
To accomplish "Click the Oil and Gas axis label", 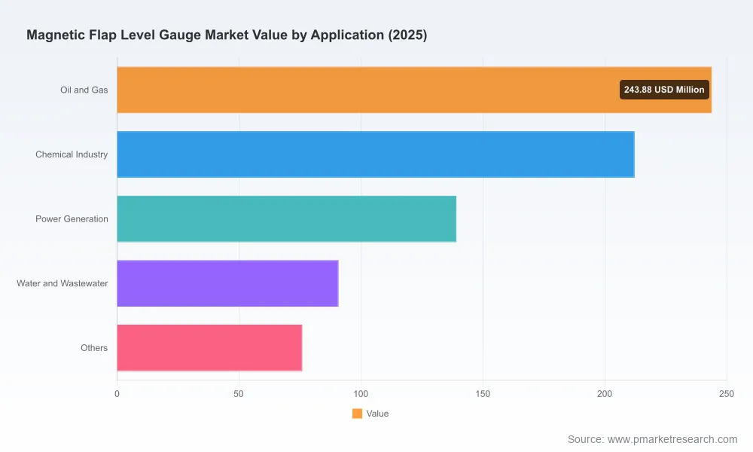I will [x=84, y=90].
